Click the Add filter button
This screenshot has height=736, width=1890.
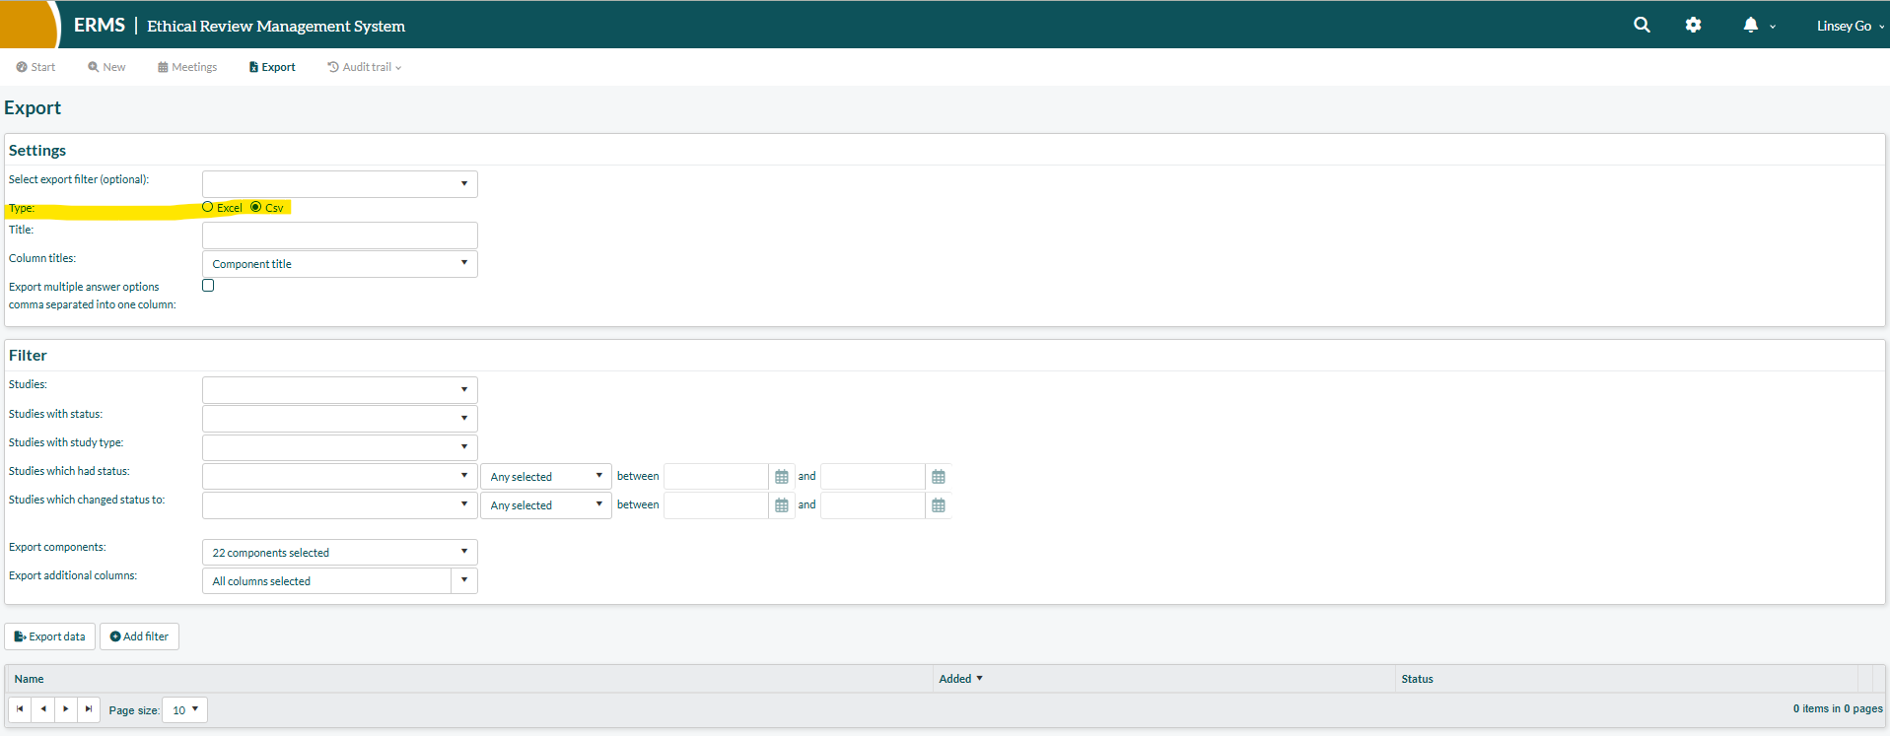click(139, 636)
